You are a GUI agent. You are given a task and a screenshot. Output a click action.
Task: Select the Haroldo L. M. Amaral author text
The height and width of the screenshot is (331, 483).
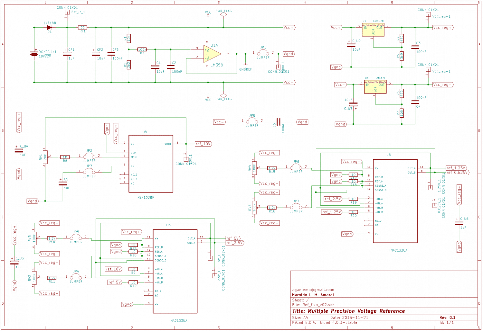click(313, 295)
